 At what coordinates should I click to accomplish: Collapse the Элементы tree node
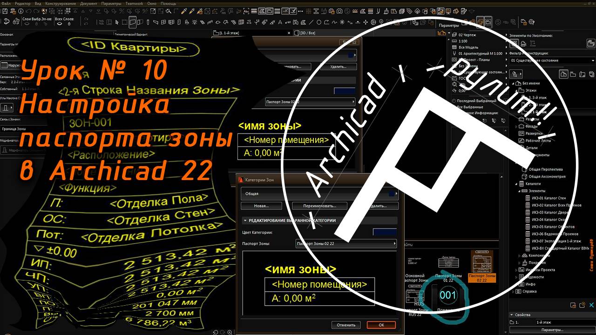[x=519, y=191]
